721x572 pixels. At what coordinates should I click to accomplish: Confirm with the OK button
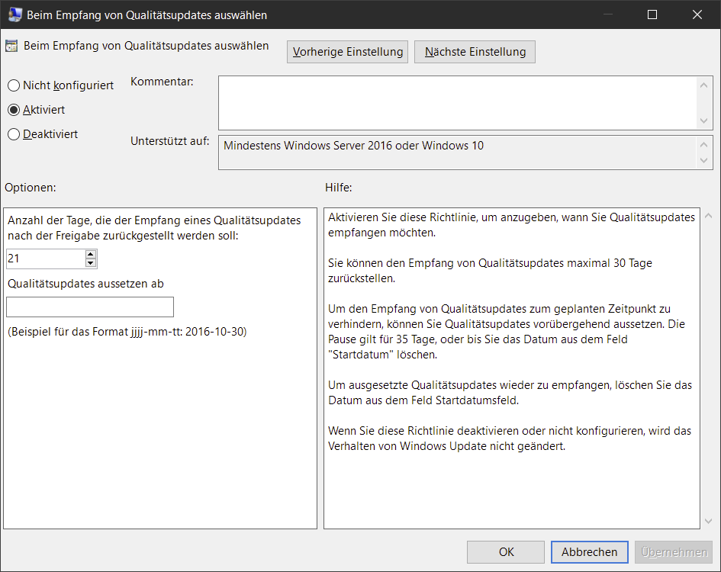click(x=506, y=551)
